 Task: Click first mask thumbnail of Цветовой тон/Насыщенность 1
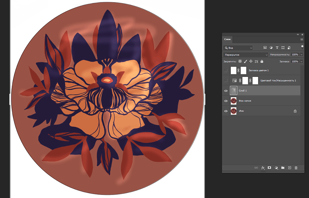pyautogui.click(x=245, y=80)
